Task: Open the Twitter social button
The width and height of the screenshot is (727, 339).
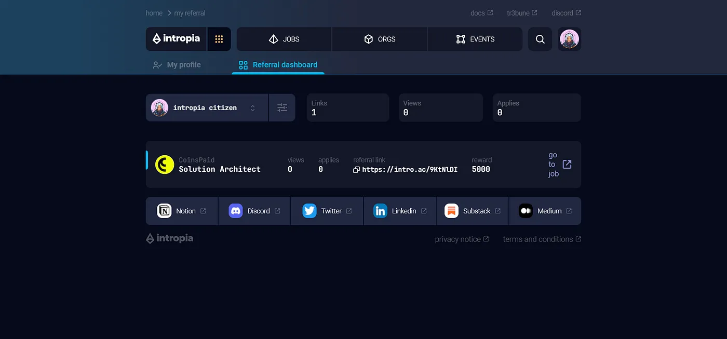Action: [327, 211]
